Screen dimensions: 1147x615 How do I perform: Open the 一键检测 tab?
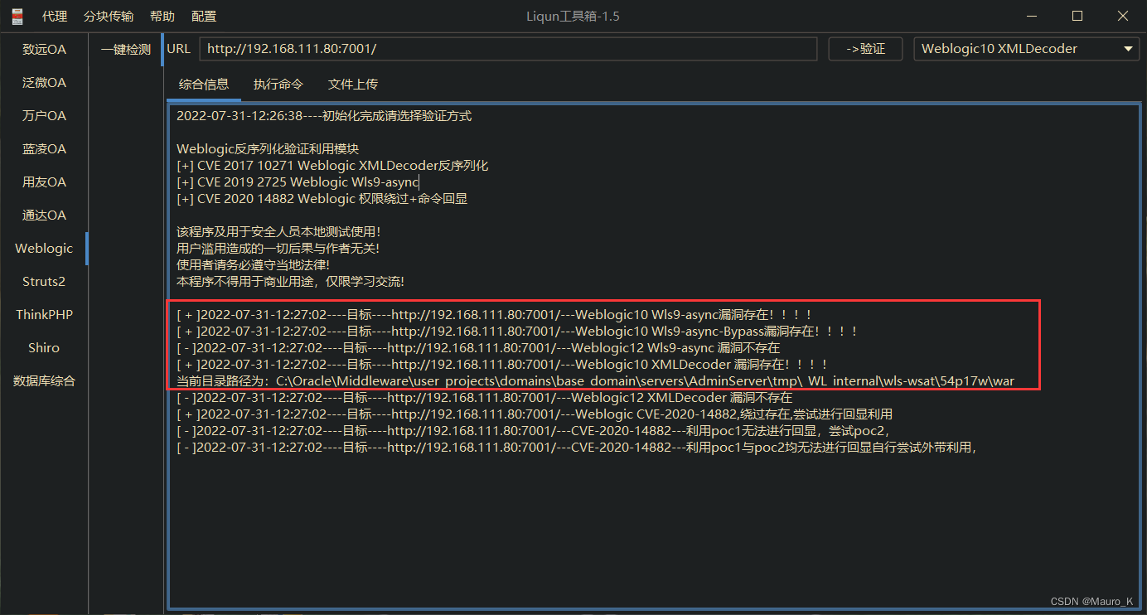click(126, 50)
